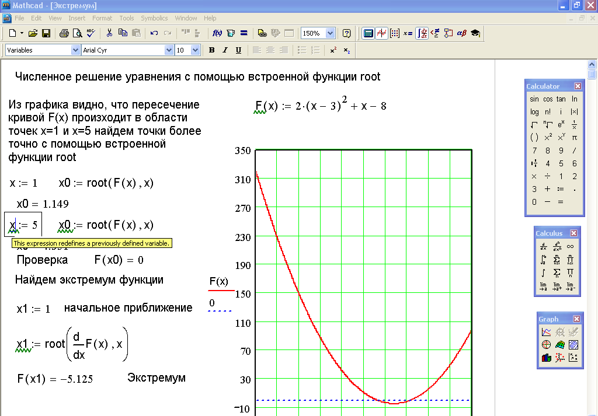Align text left in formatting bar

pos(257,50)
